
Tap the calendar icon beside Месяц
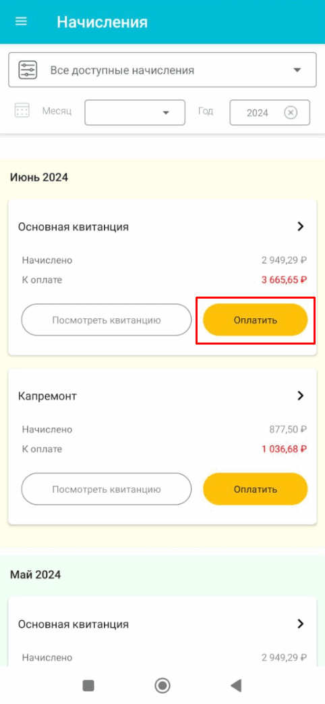pos(22,110)
